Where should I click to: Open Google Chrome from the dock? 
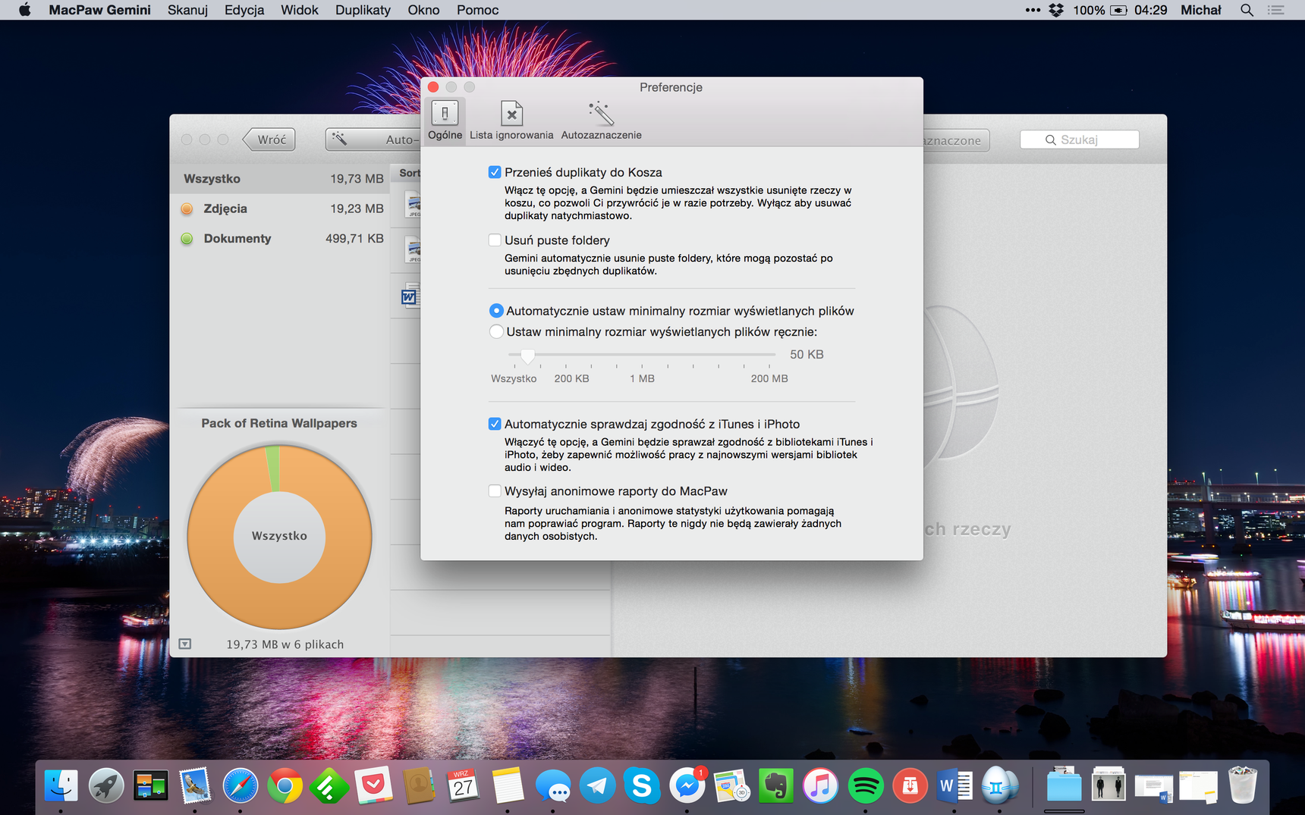285,786
